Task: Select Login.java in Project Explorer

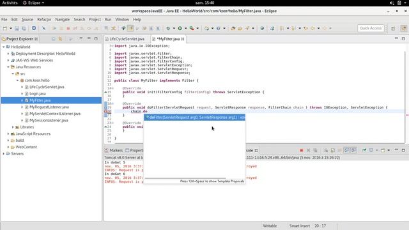Action: [x=38, y=94]
